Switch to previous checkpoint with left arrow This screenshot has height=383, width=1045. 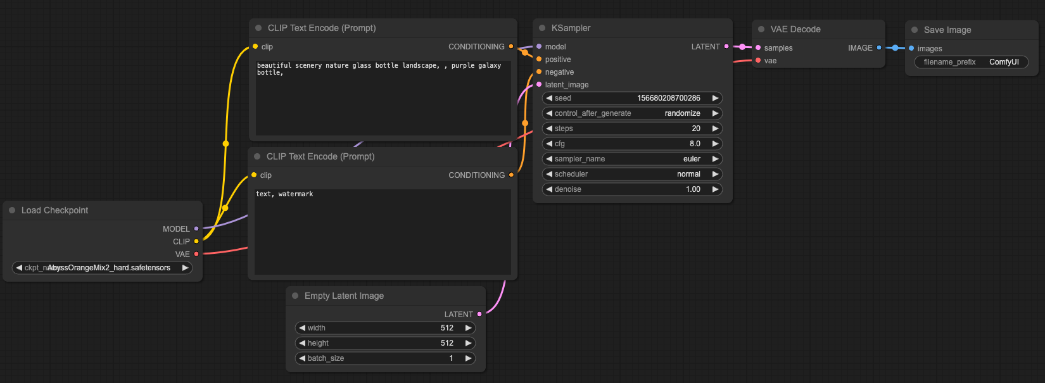(x=19, y=268)
